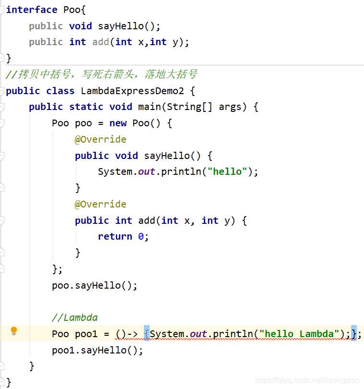Click the green Chinese comment line
Screen dimensions: 364x389
[x=101, y=74]
